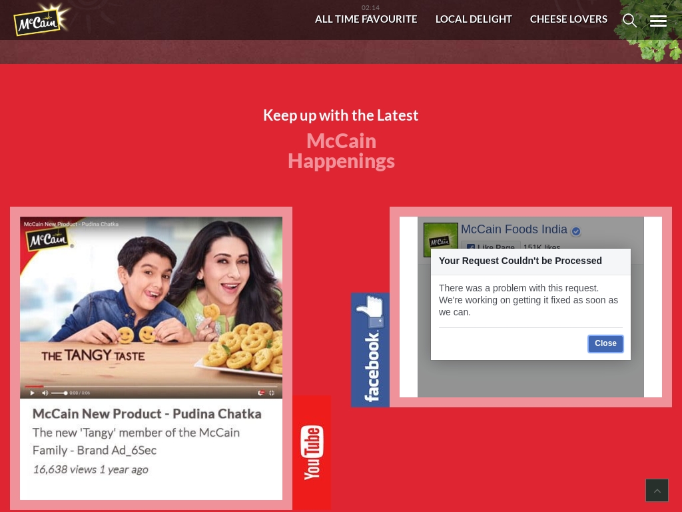Click the 'McCain Happenings' heading
This screenshot has width=682, height=512.
pos(341,151)
